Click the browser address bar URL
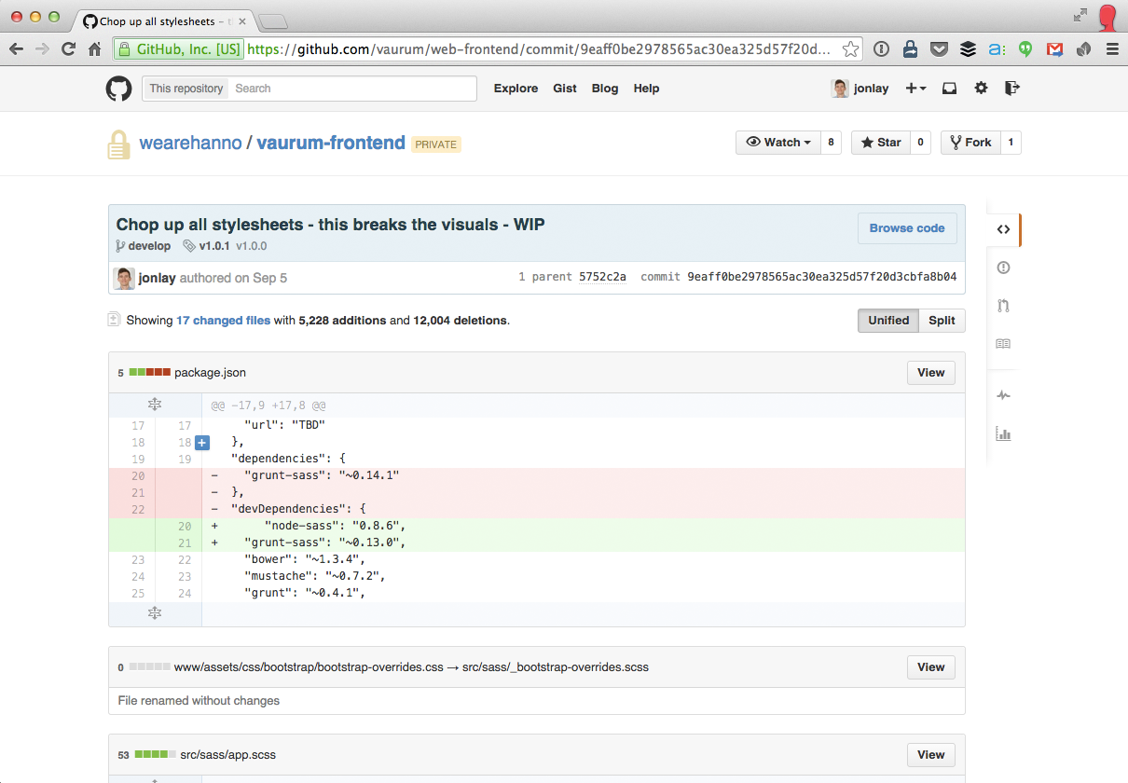 539,49
